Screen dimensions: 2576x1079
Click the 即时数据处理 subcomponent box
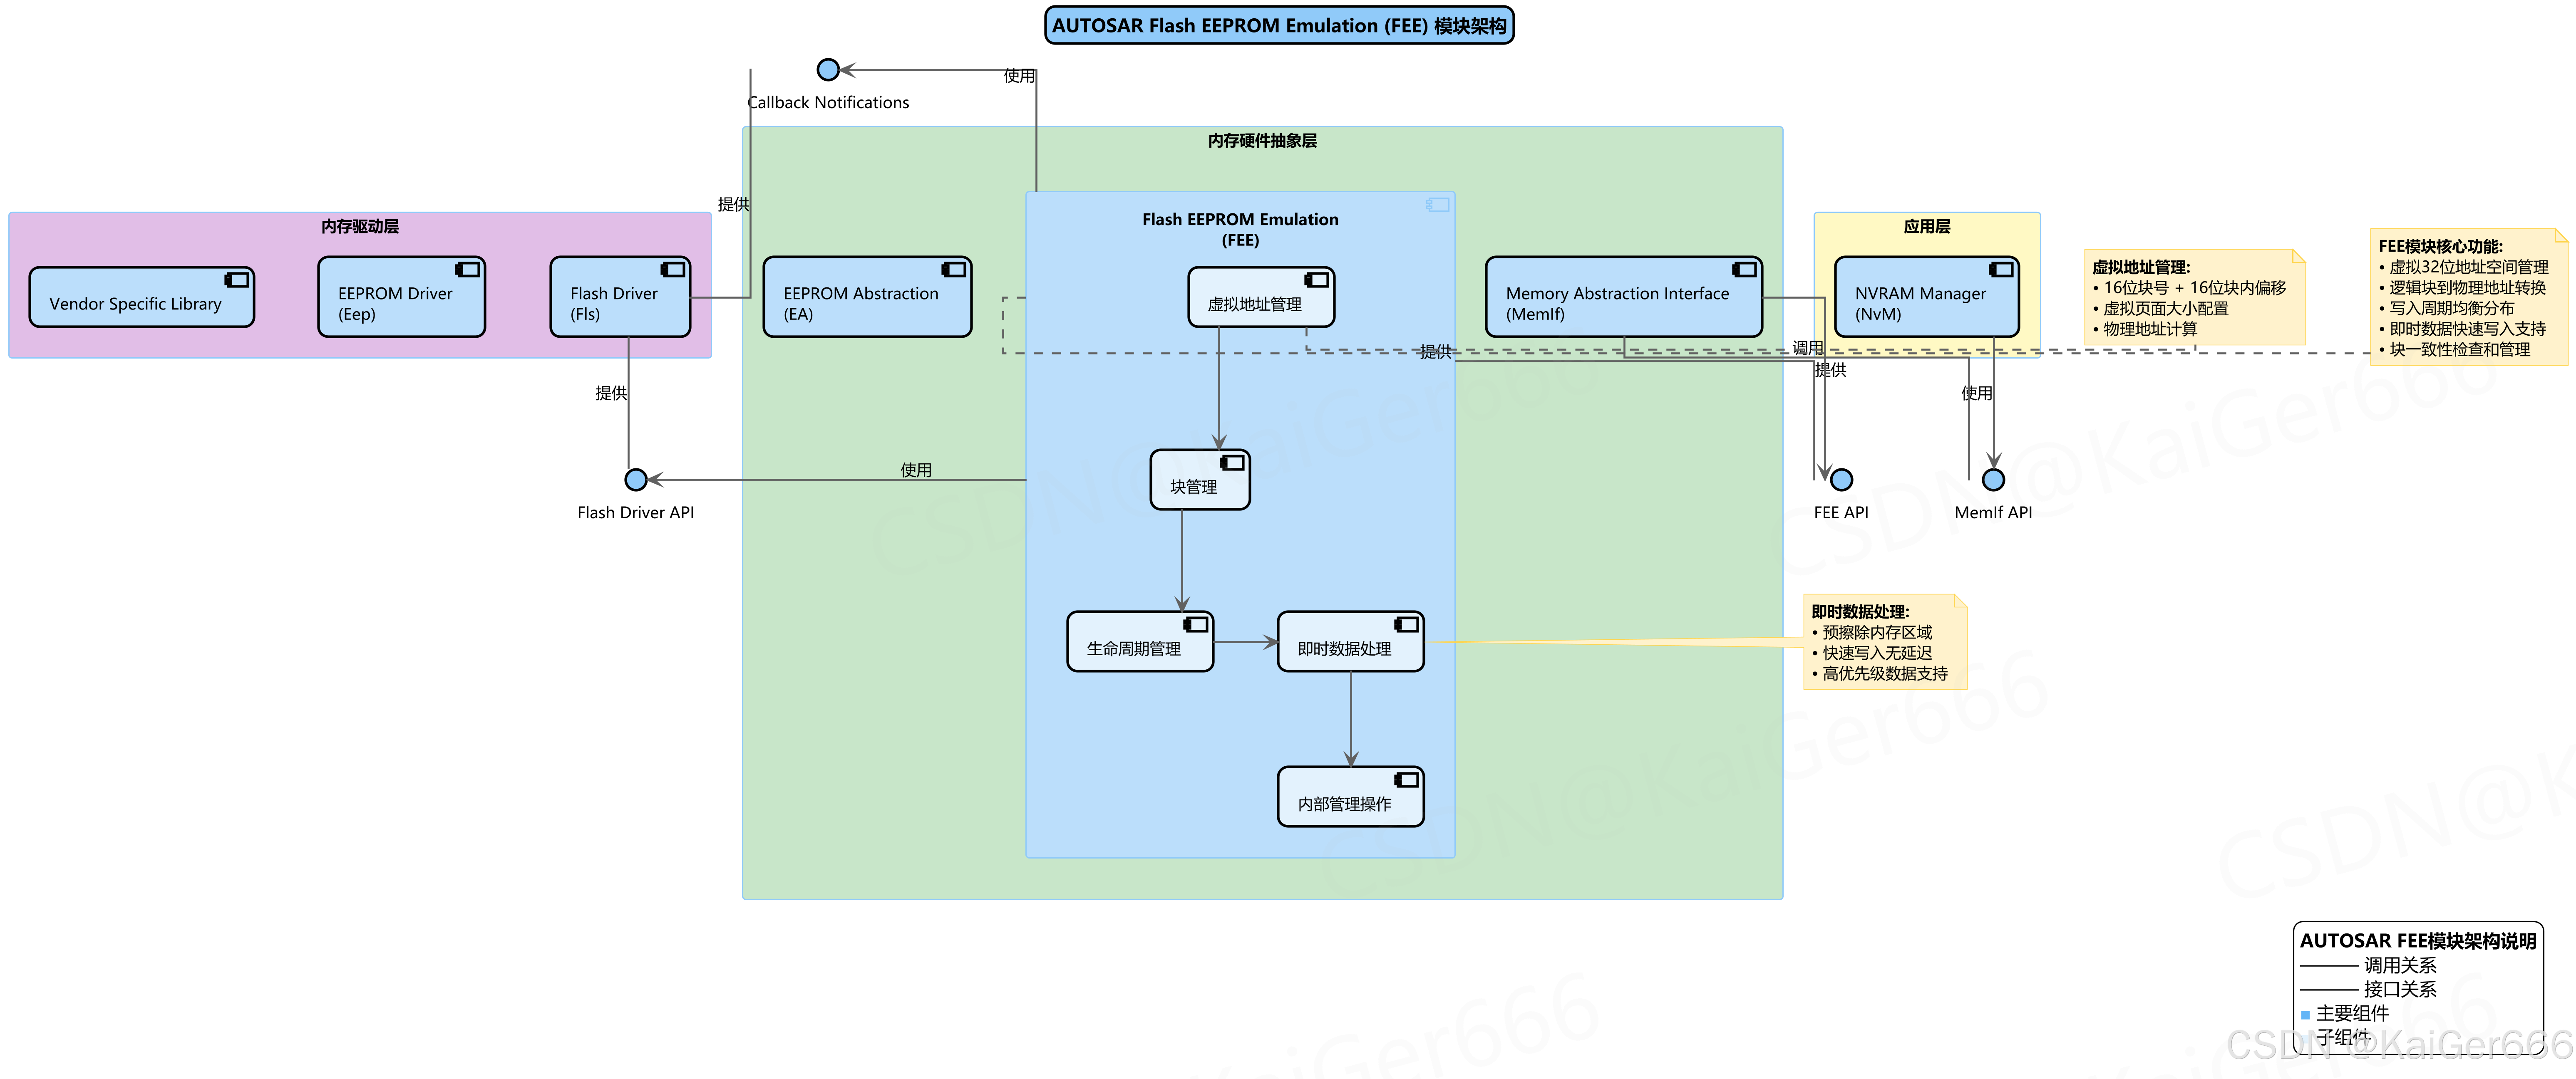tap(1351, 641)
